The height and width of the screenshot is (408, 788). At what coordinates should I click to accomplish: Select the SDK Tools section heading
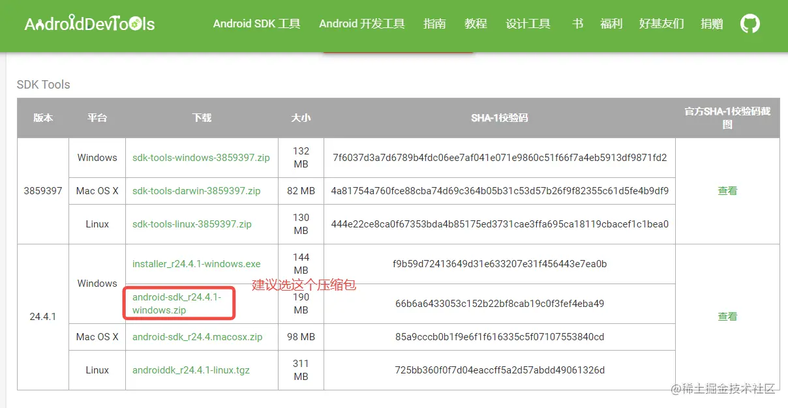[43, 85]
